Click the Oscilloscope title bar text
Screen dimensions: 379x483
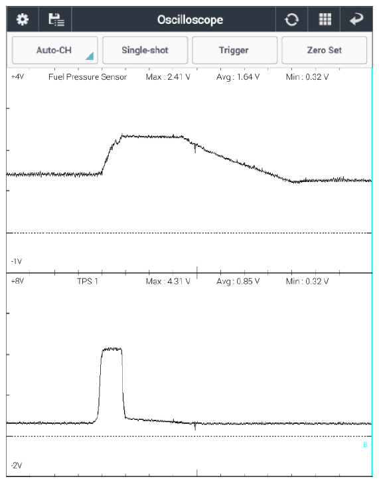tap(190, 20)
